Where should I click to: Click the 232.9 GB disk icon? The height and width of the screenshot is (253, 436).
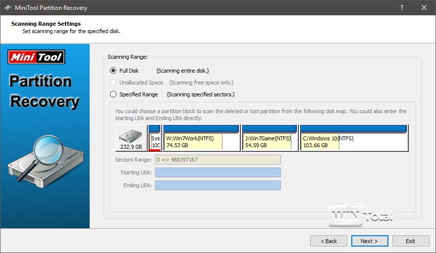pos(131,138)
